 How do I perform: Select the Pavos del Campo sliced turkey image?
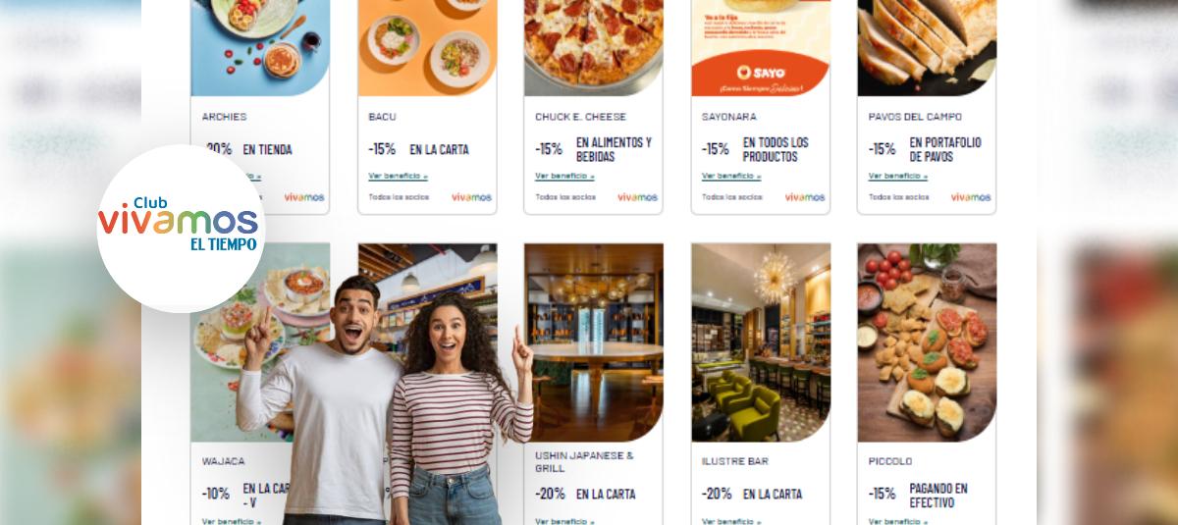pos(927,48)
